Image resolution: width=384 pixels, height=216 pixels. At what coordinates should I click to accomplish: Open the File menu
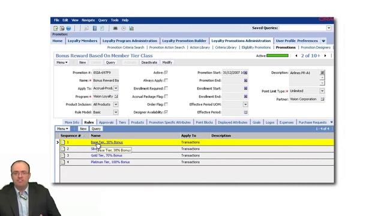tap(56, 20)
